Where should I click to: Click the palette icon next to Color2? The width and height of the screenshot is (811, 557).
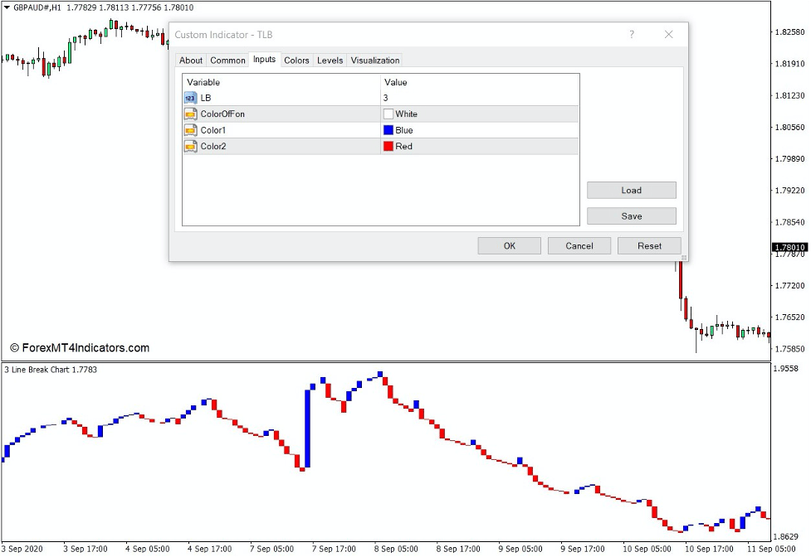(x=189, y=146)
